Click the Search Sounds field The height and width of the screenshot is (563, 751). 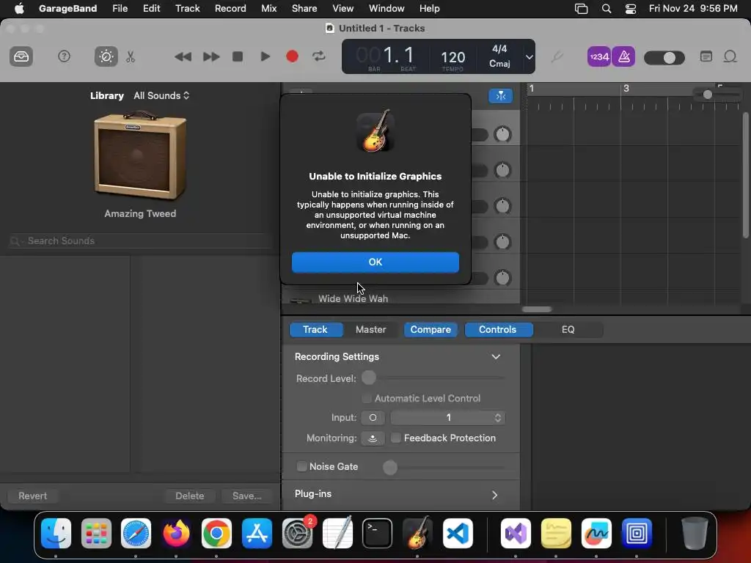click(x=139, y=240)
